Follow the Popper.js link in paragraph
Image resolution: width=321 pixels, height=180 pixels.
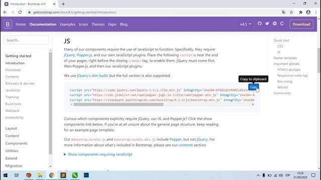coord(84,55)
